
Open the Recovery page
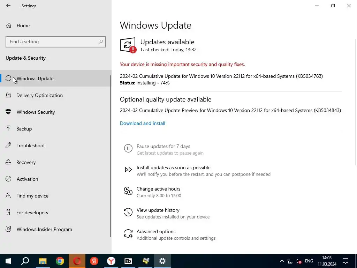56,162
